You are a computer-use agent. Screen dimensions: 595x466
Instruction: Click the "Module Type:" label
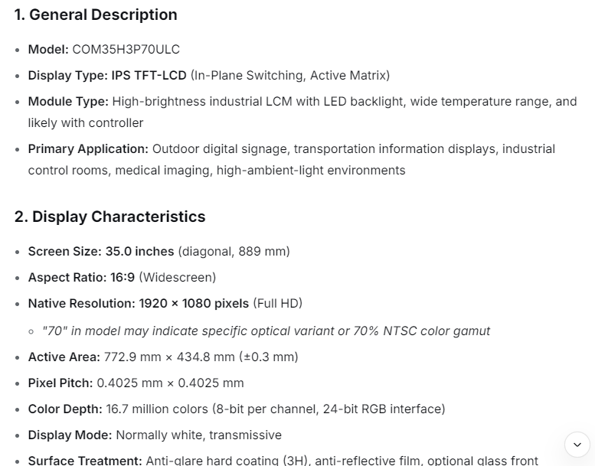point(68,101)
